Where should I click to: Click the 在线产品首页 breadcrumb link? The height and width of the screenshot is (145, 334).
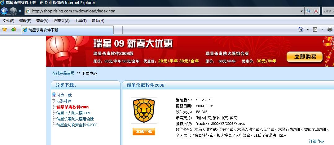(64, 73)
